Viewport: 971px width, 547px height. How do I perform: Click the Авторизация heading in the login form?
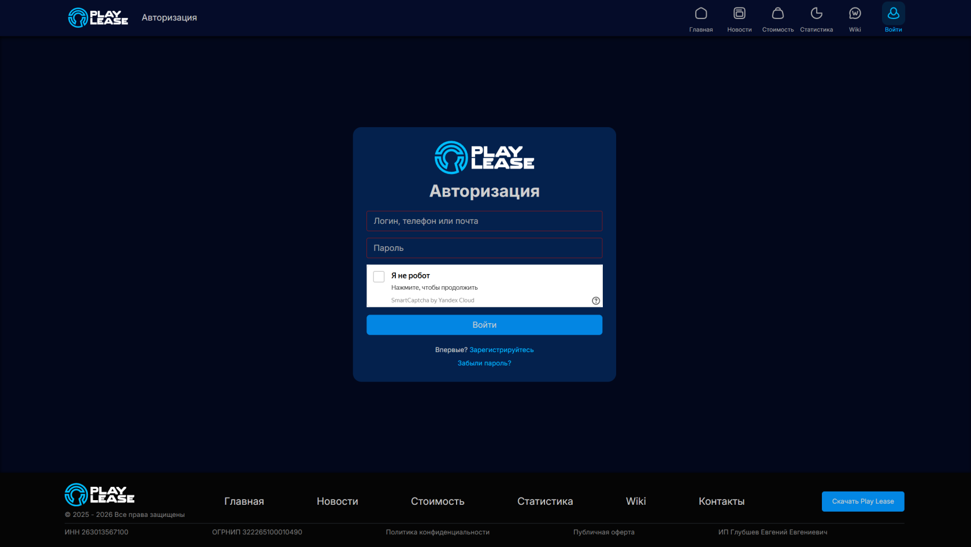click(484, 191)
